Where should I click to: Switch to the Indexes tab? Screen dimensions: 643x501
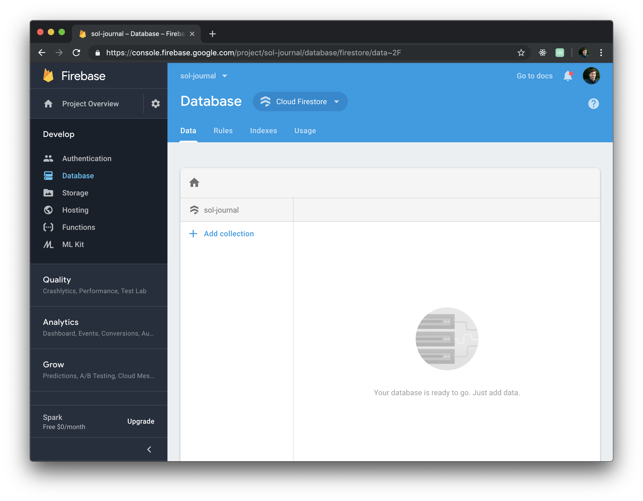(x=263, y=130)
